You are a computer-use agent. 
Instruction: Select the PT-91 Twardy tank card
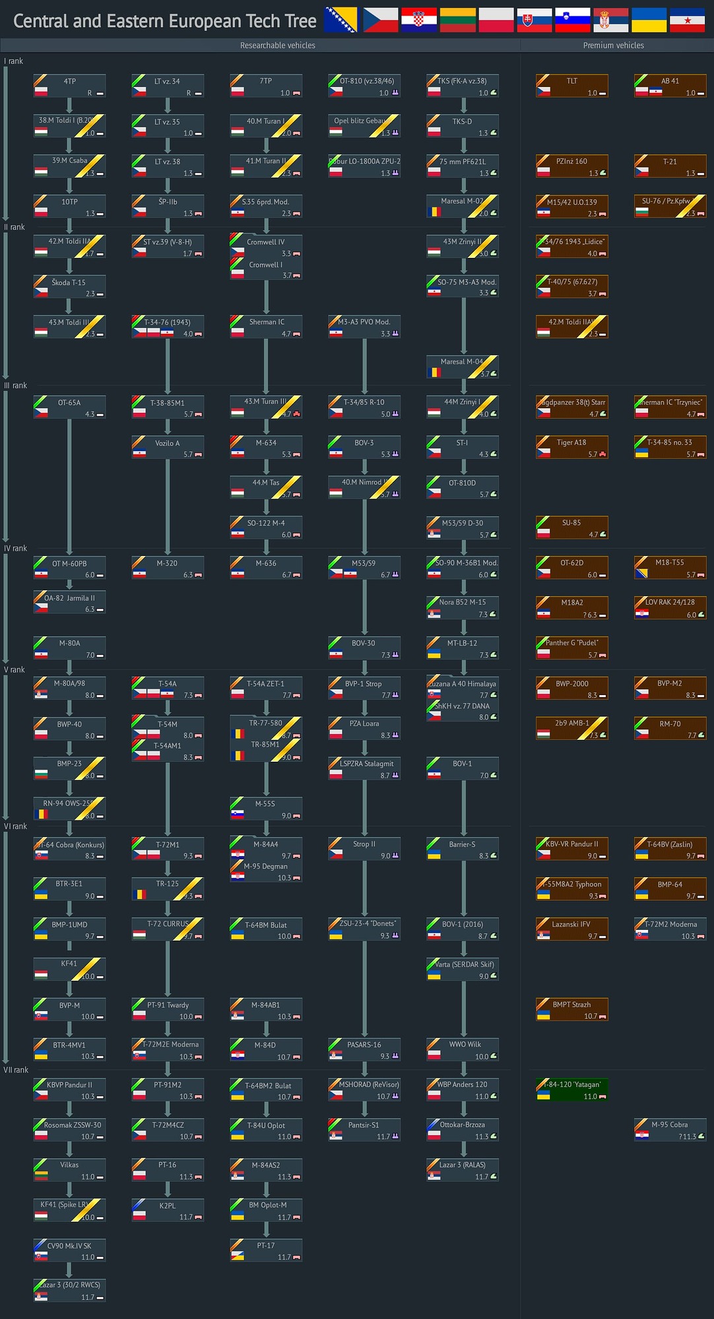[x=168, y=1010]
